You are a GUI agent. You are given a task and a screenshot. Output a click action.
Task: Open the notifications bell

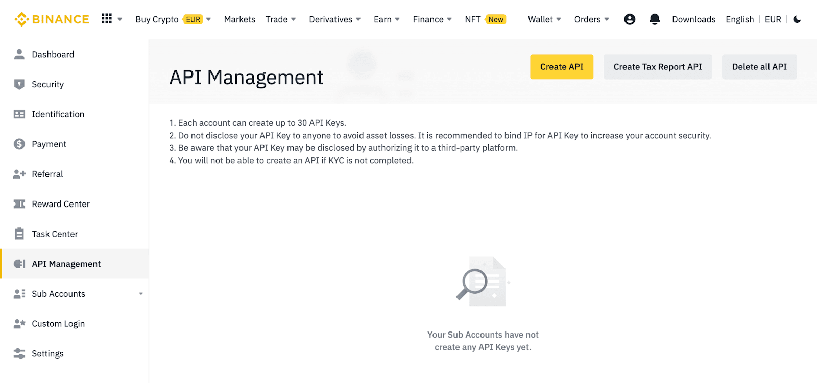click(655, 19)
